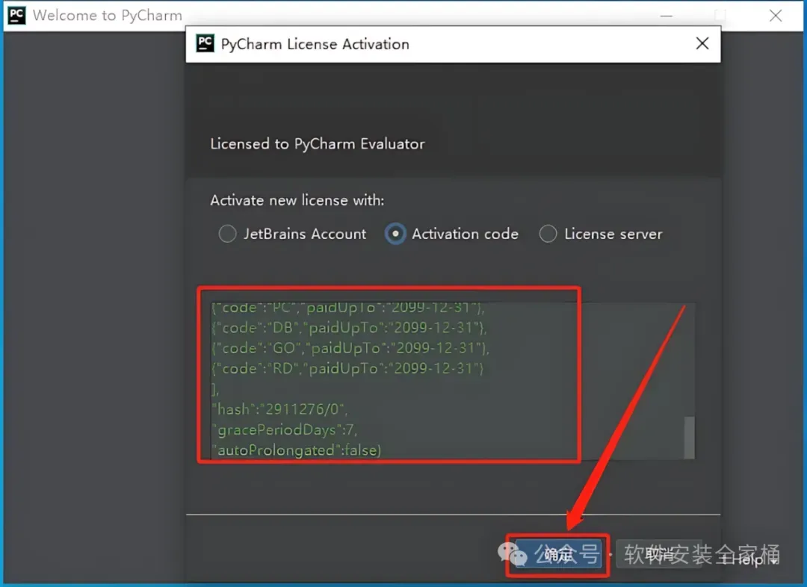Click the "Activate new license with:" label
The width and height of the screenshot is (807, 587).
pos(297,200)
